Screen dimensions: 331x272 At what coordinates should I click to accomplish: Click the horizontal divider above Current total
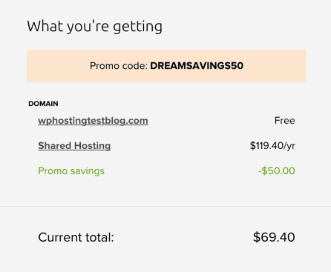(x=165, y=206)
